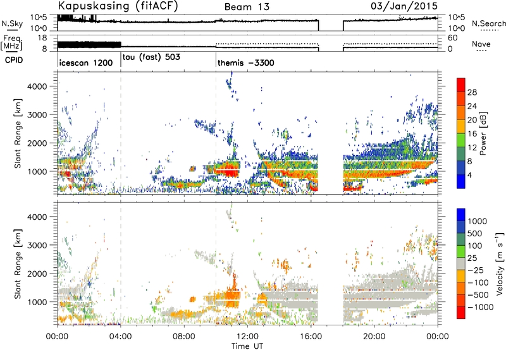Image resolution: width=506 pixels, height=350 pixels.
Task: Click the 16 tick on Power colorbar
Action: coord(472,134)
